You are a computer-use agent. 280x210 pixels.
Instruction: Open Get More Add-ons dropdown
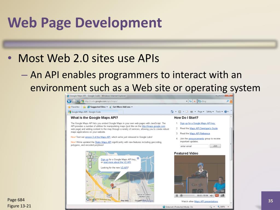(x=121, y=107)
